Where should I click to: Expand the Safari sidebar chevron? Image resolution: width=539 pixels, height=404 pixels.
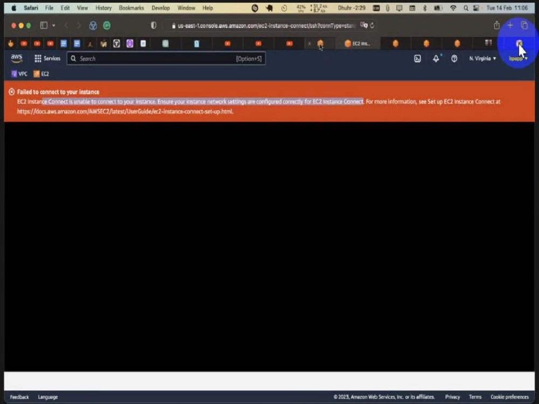click(x=52, y=25)
